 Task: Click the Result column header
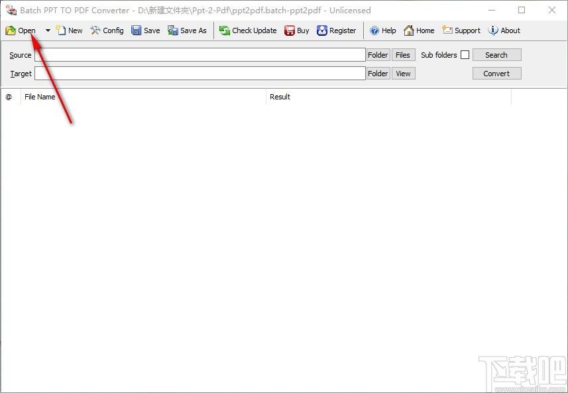pos(388,97)
